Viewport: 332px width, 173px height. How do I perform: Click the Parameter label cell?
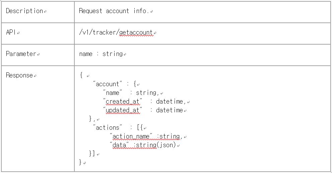(21, 54)
